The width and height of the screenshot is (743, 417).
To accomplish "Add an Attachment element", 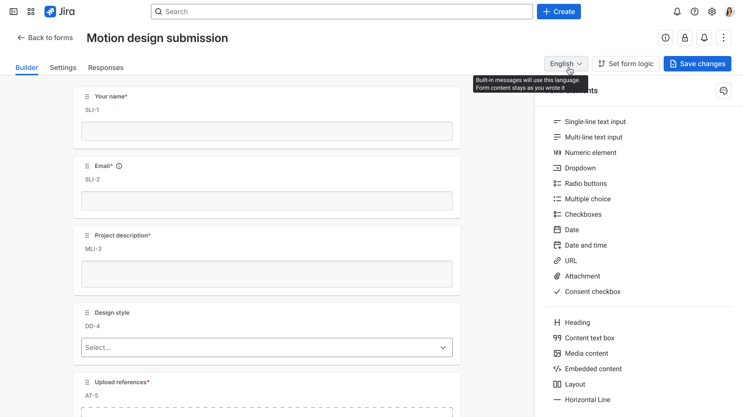I will click(577, 276).
